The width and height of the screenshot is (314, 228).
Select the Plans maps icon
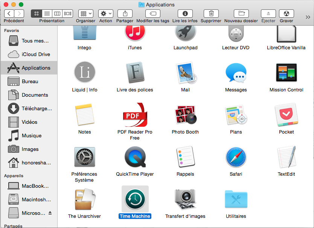tap(236, 115)
